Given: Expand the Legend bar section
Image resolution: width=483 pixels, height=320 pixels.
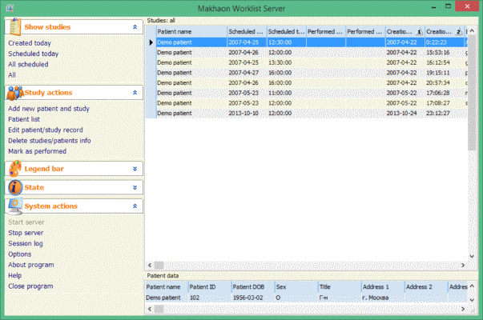Looking at the screenshot, I should point(135,169).
